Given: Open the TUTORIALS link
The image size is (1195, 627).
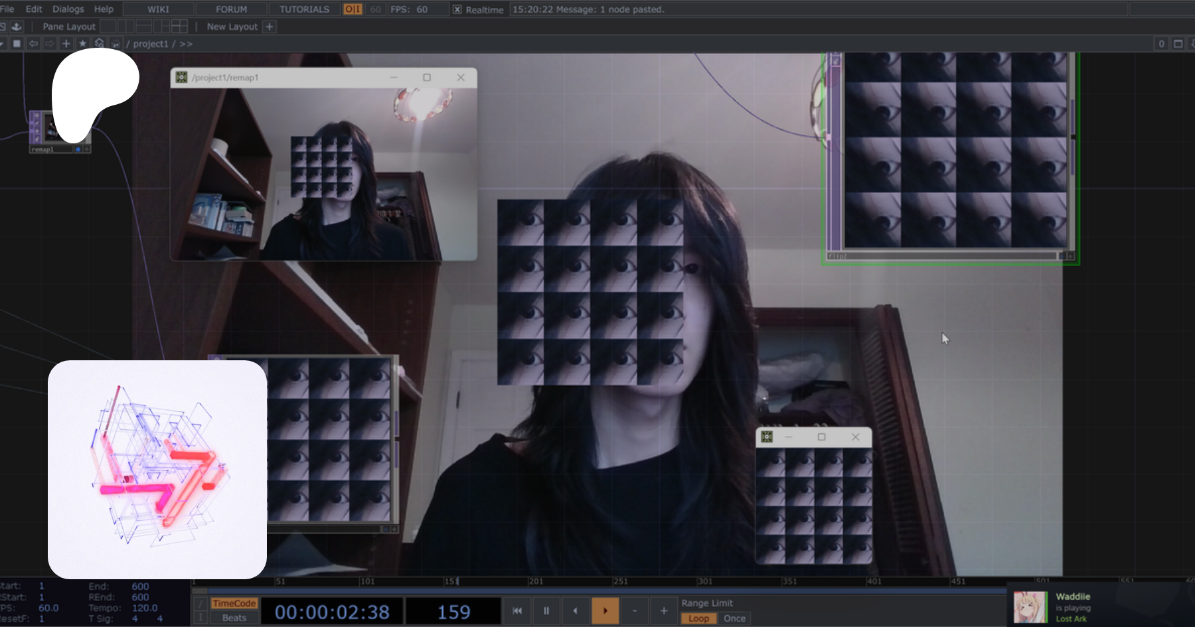Looking at the screenshot, I should click(x=304, y=9).
